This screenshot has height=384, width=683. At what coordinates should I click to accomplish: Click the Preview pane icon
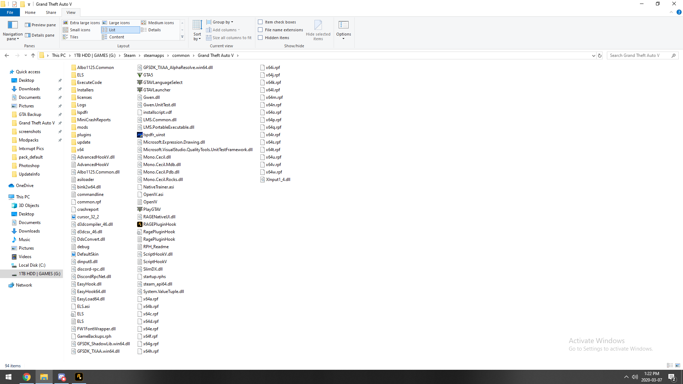[28, 25]
